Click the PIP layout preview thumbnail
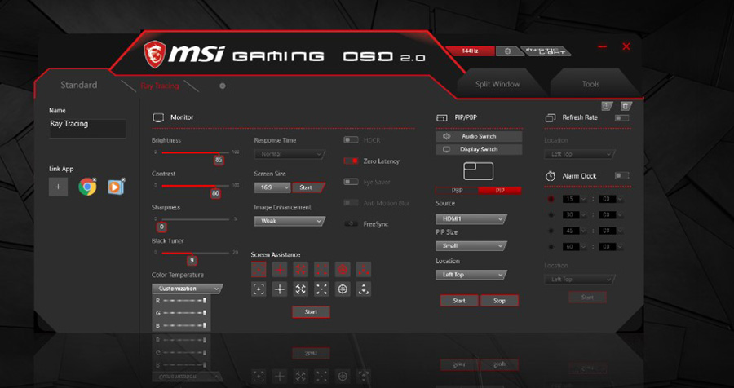The image size is (734, 388). pos(479,171)
